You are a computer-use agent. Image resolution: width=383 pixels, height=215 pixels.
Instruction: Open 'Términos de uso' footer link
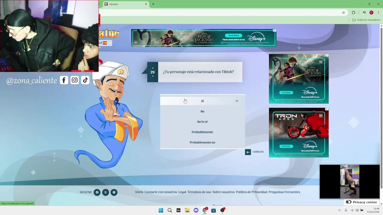[x=199, y=192]
